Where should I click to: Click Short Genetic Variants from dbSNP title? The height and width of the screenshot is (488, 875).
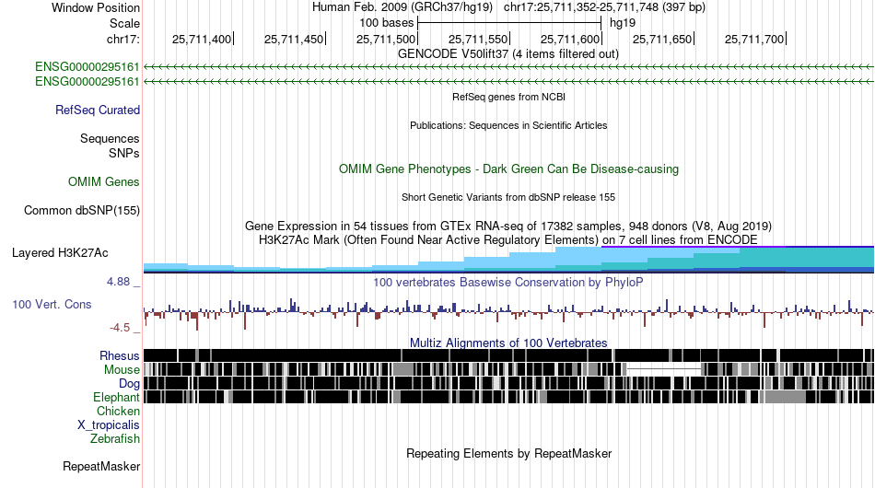[x=508, y=197]
